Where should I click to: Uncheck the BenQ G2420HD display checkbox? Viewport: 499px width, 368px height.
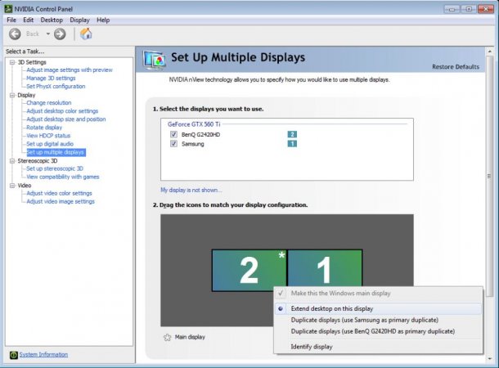[173, 134]
